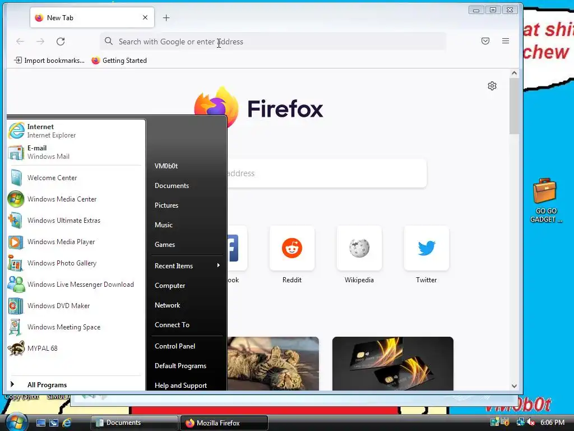
Task: Close the New Tab tab
Action: pos(145,17)
